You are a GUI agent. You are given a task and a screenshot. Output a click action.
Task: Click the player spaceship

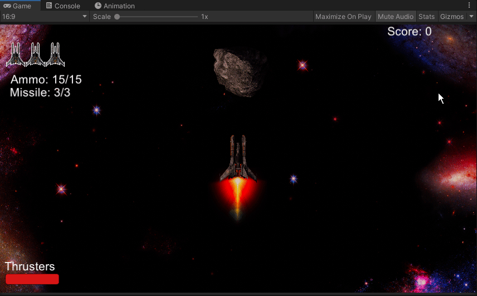point(238,158)
